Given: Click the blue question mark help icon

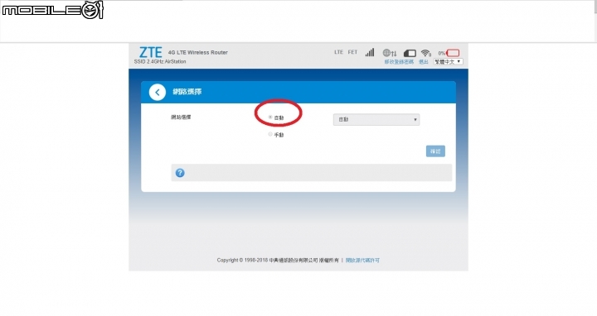Looking at the screenshot, I should 180,173.
